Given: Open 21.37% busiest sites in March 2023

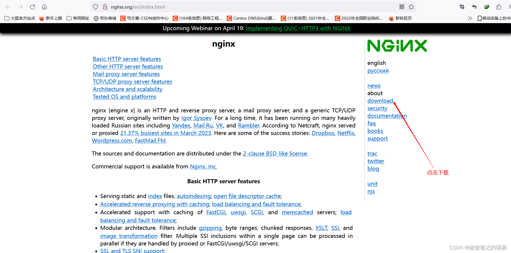Looking at the screenshot, I should click(x=165, y=133).
